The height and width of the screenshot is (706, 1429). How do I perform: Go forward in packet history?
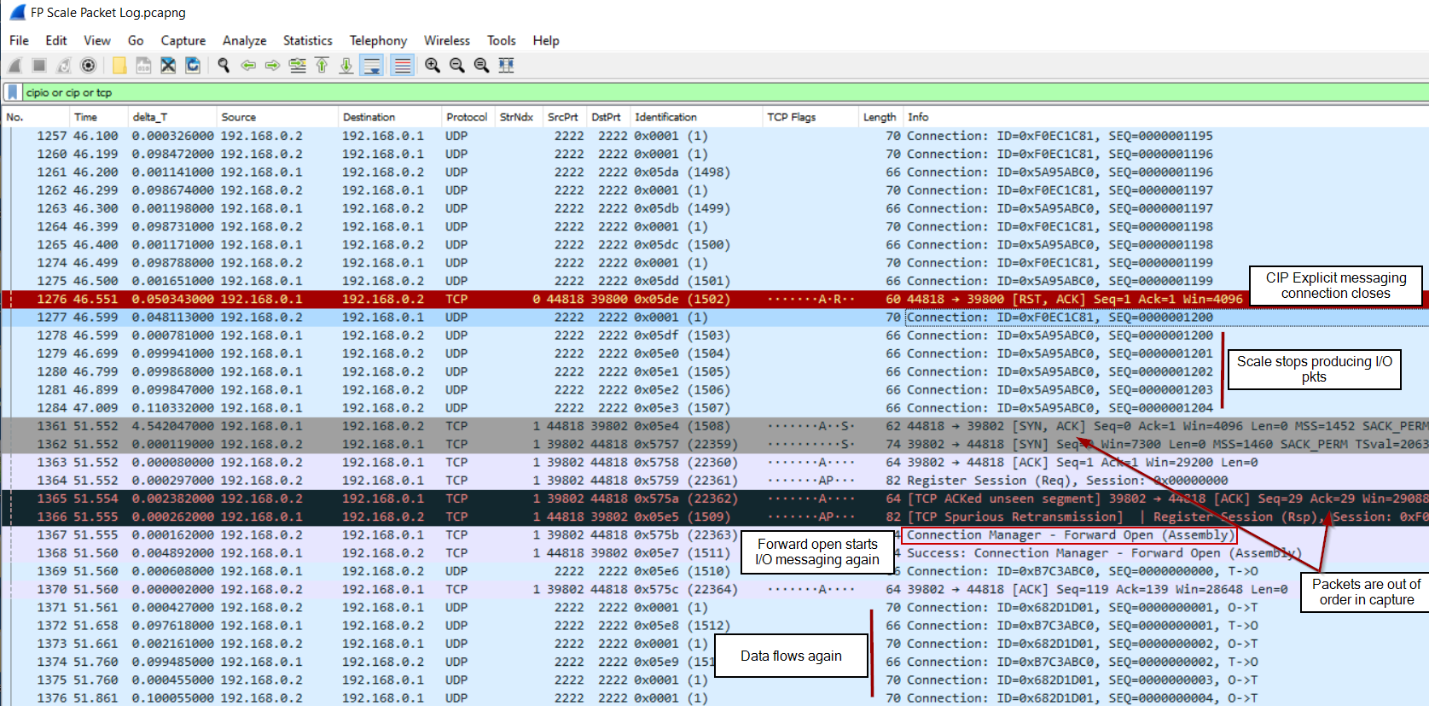[x=272, y=65]
